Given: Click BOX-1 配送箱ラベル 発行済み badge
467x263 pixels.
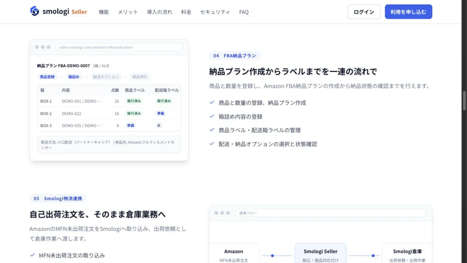Looking at the screenshot, I should 164,101.
